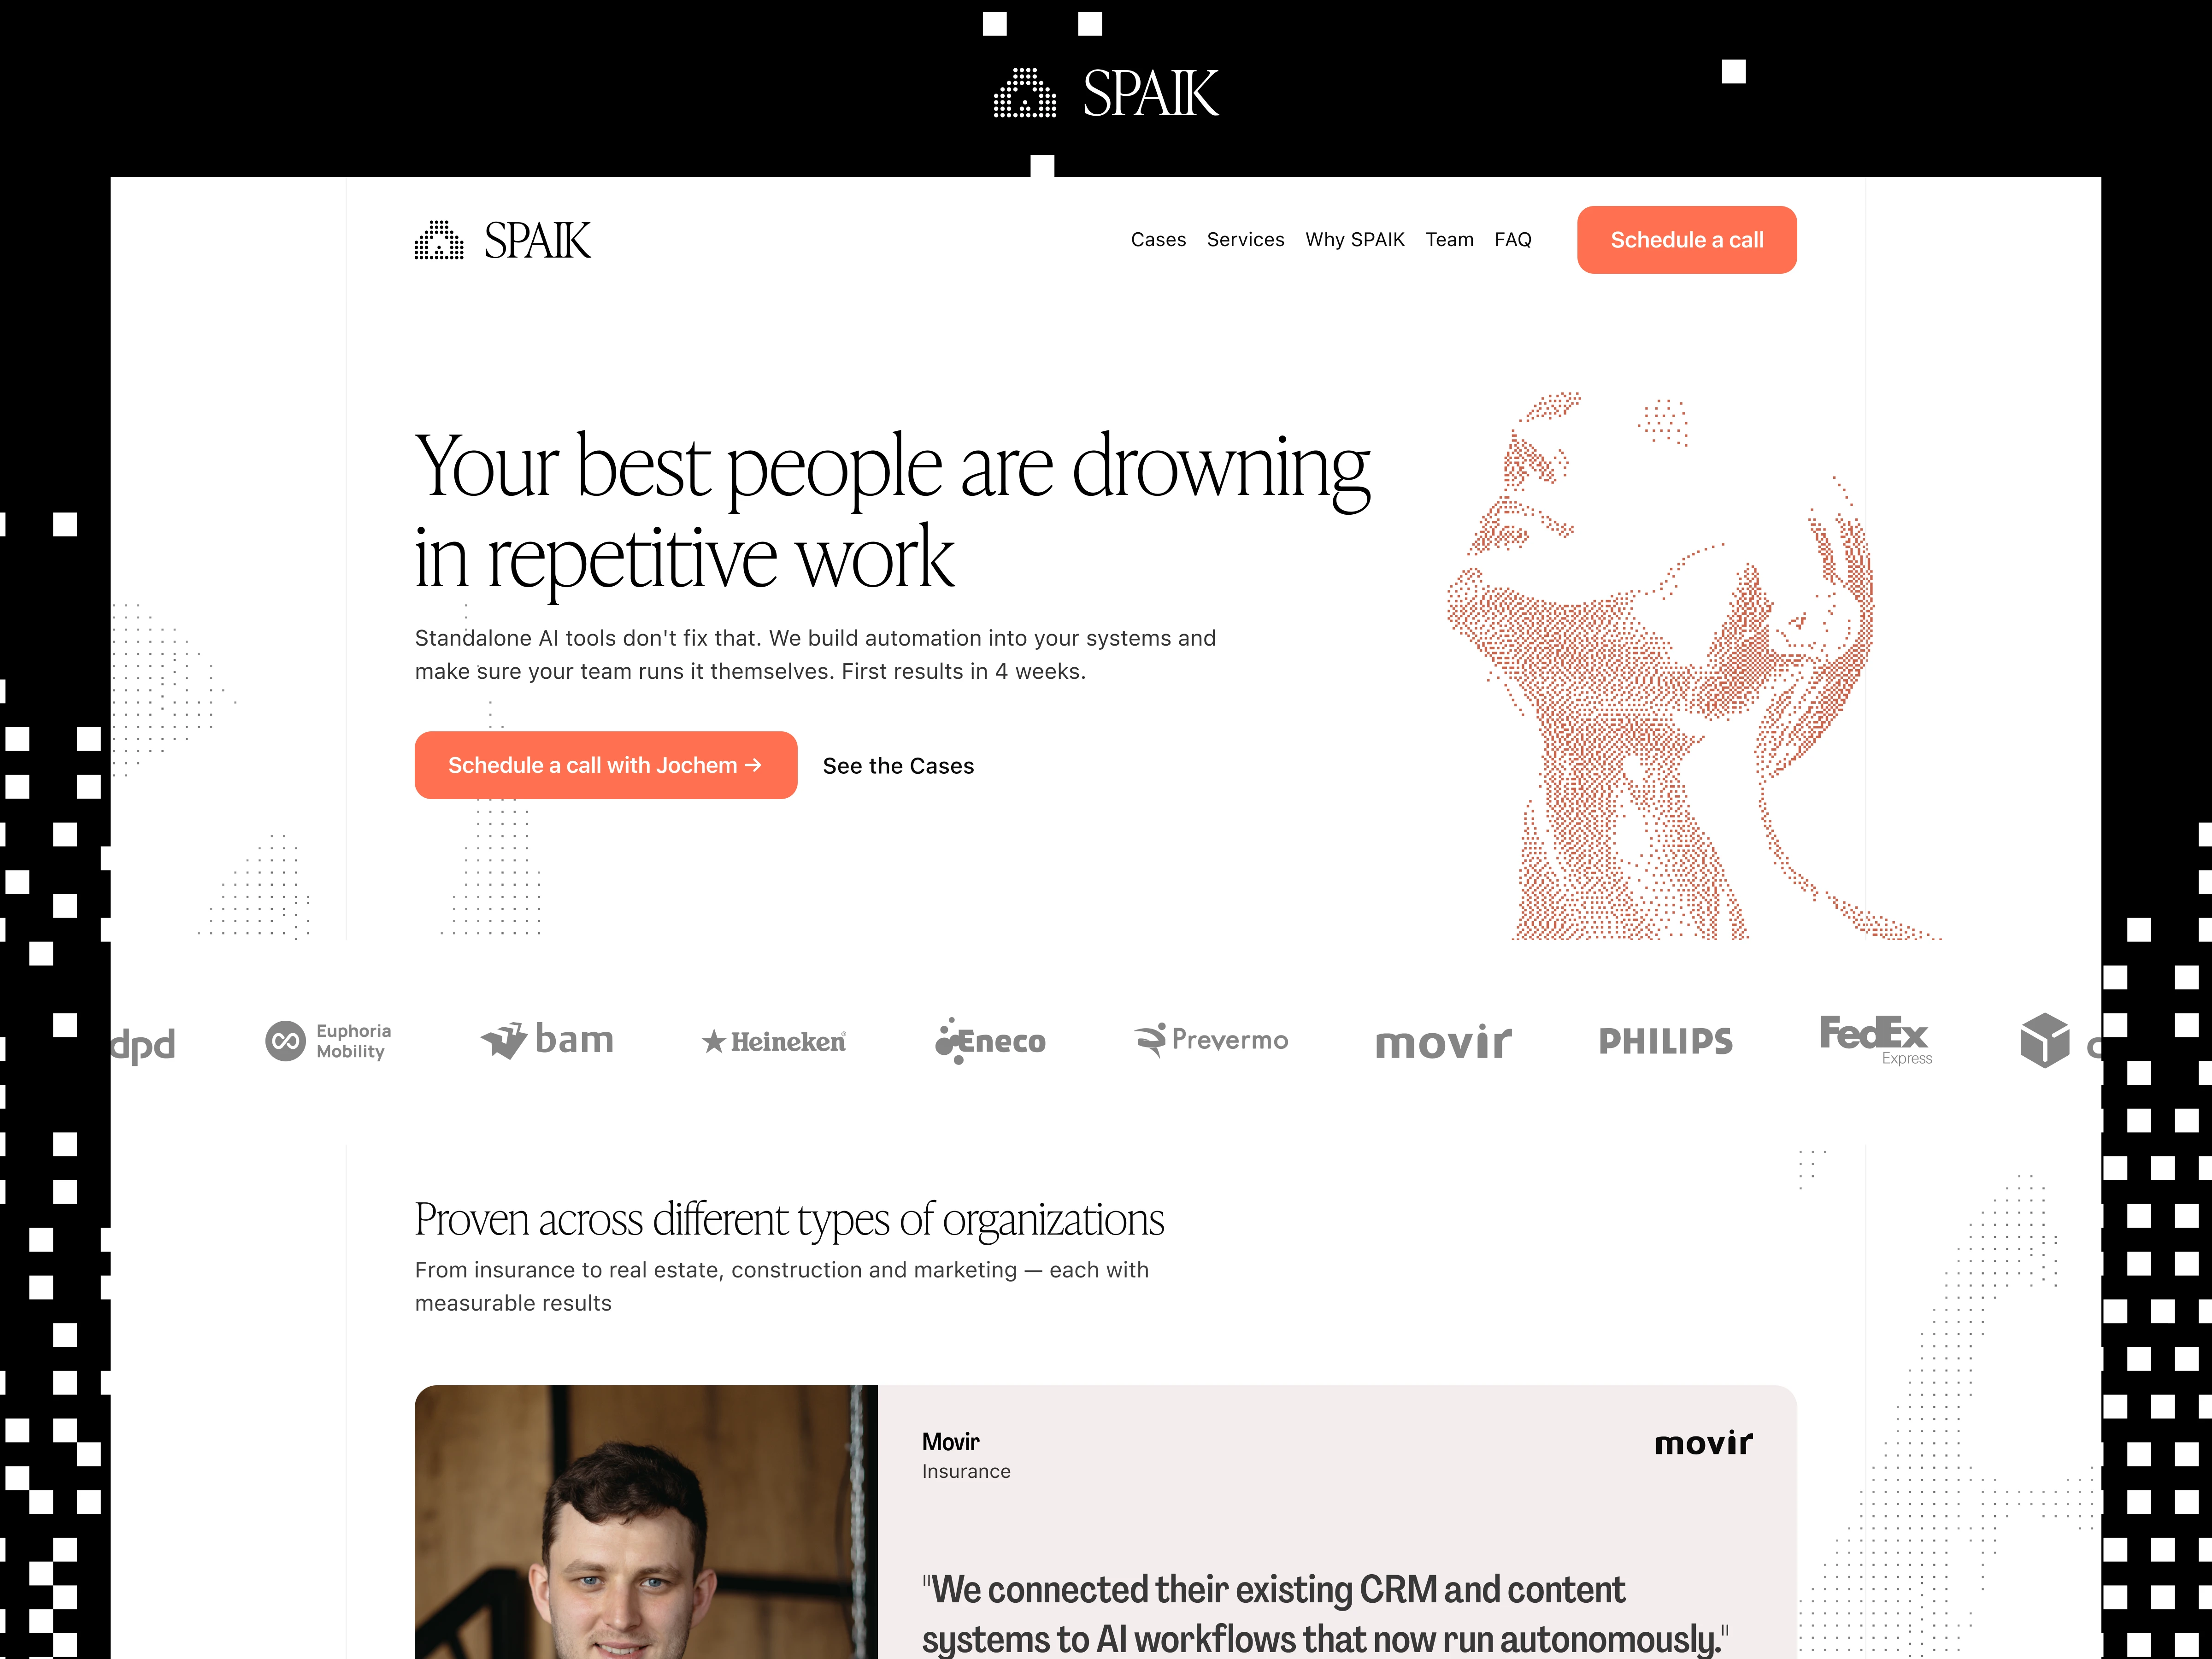Open the Cases menu item
2212x1659 pixels.
(x=1158, y=240)
